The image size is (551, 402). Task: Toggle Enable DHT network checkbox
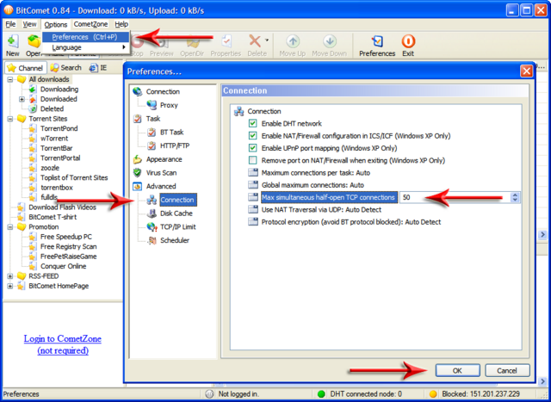click(x=252, y=123)
